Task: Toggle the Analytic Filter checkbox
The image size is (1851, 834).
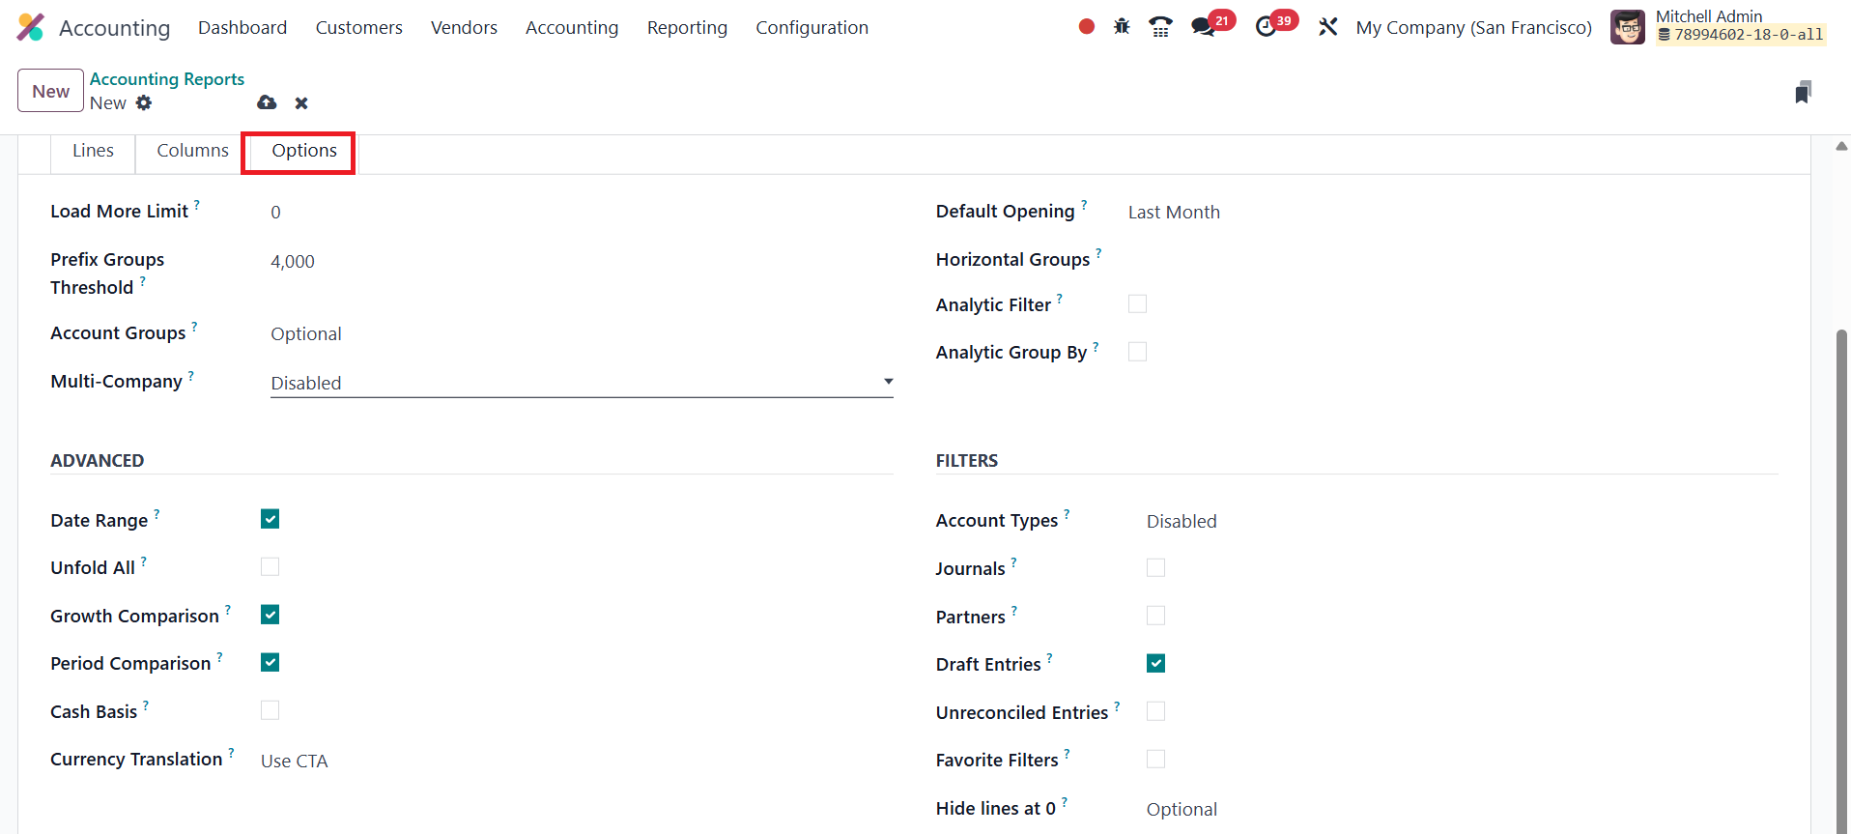Action: tap(1138, 304)
